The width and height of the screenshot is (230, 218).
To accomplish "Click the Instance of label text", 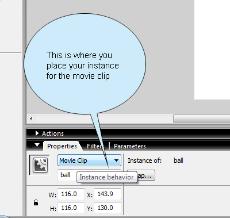I will [145, 160].
